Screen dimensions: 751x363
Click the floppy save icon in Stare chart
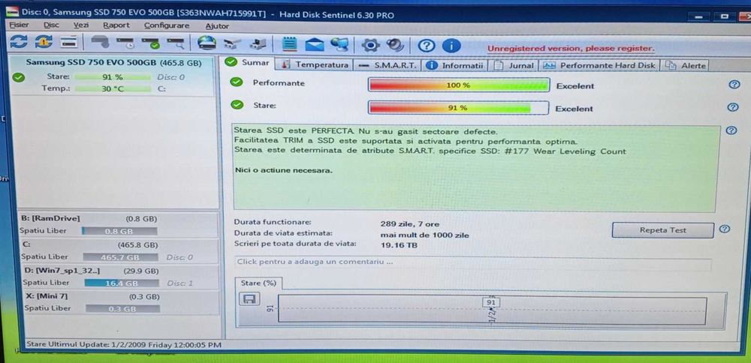click(x=249, y=299)
